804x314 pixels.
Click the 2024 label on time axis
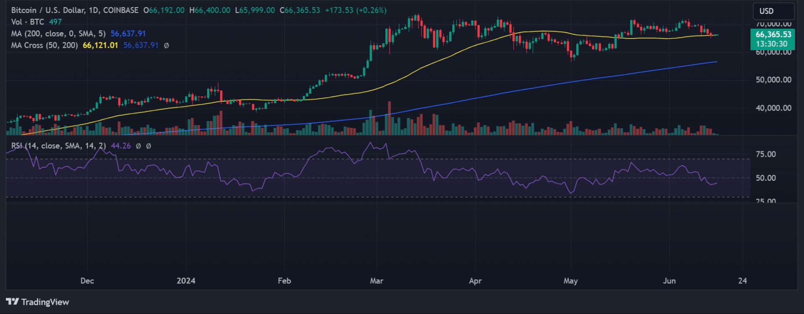pos(186,281)
